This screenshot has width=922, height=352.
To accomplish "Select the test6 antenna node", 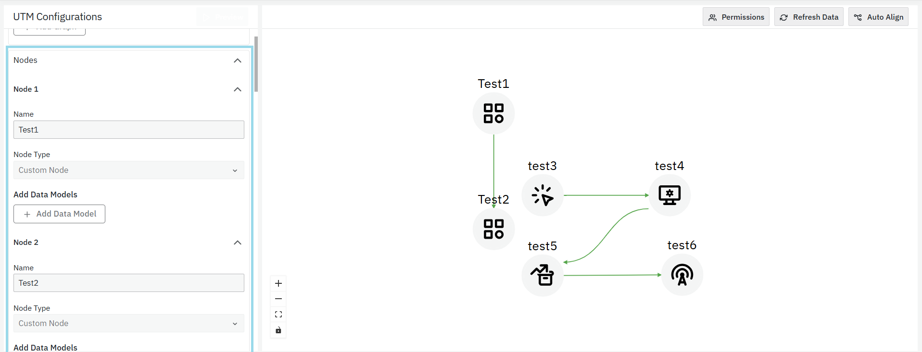I will (x=682, y=275).
